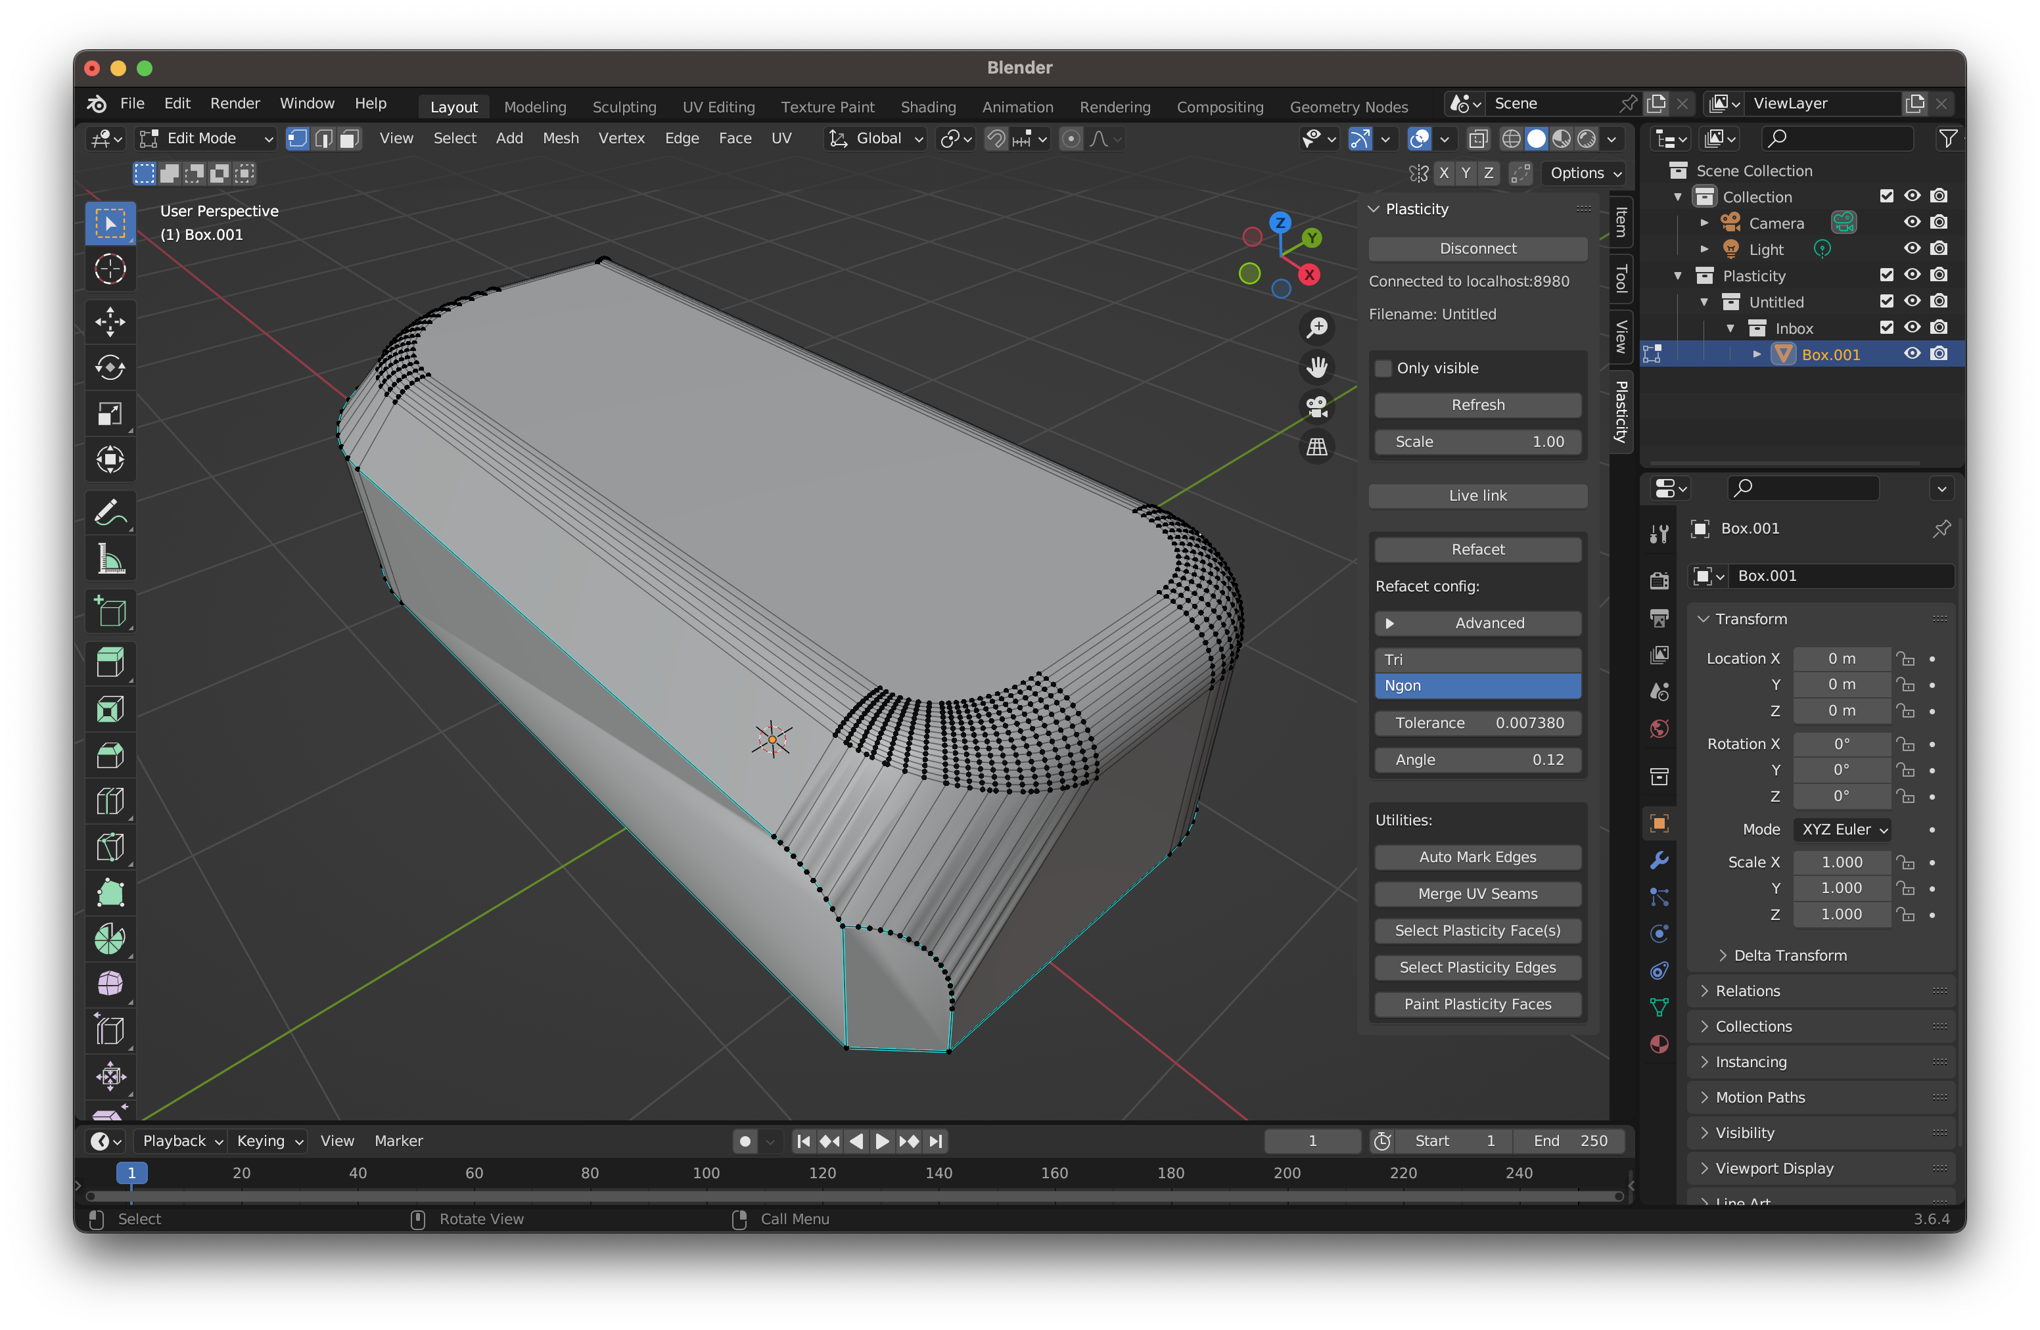Viewport: 2040px width, 1330px height.
Task: Open the Item sidebar tab
Action: (x=1621, y=223)
